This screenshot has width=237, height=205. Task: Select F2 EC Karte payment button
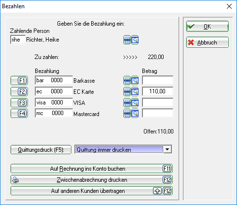point(19,91)
